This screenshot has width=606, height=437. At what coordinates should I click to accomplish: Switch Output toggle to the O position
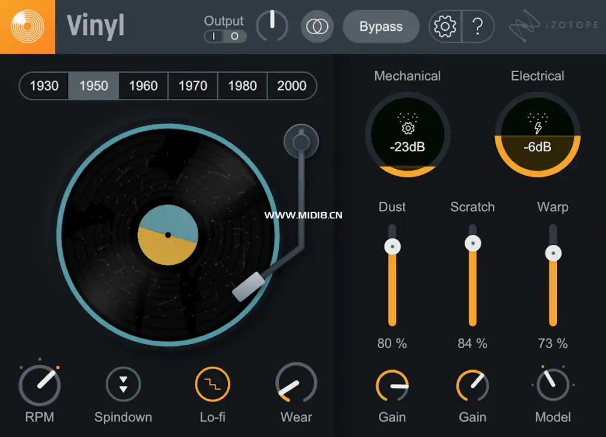[234, 36]
